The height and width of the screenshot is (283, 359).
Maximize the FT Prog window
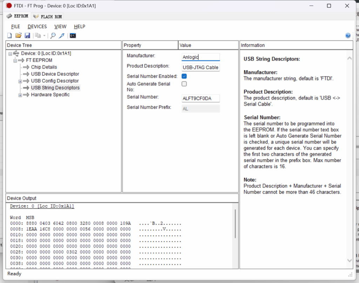(x=329, y=6)
